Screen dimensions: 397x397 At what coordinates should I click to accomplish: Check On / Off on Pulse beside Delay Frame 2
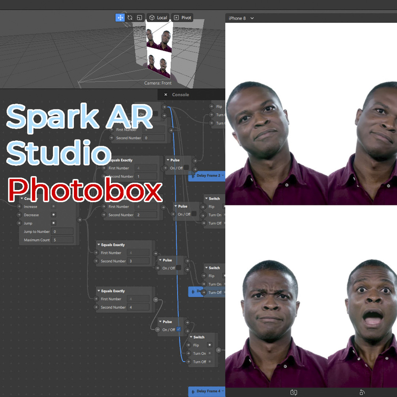tap(186, 167)
